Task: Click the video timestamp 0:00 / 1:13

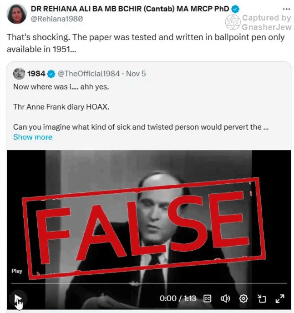Action: tap(178, 298)
